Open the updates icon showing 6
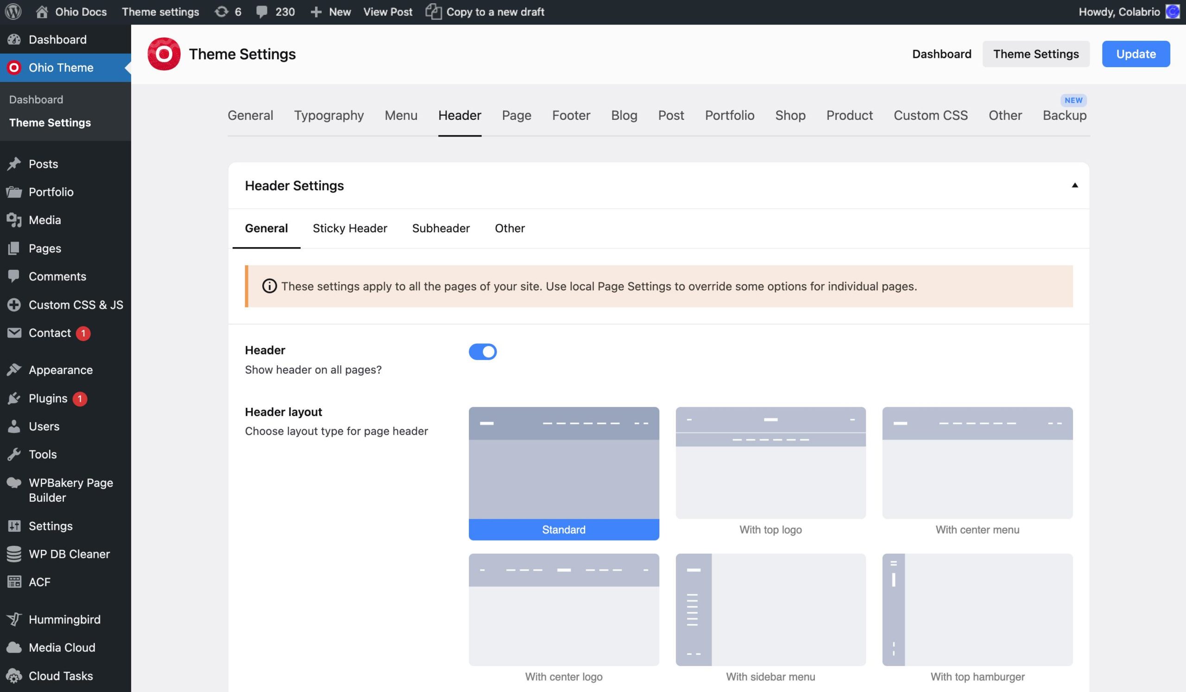This screenshot has height=692, width=1186. click(221, 12)
